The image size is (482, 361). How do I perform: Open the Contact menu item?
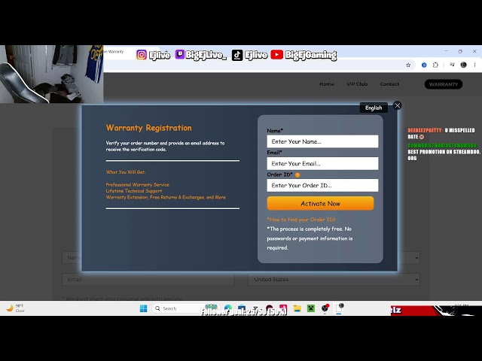pyautogui.click(x=389, y=84)
